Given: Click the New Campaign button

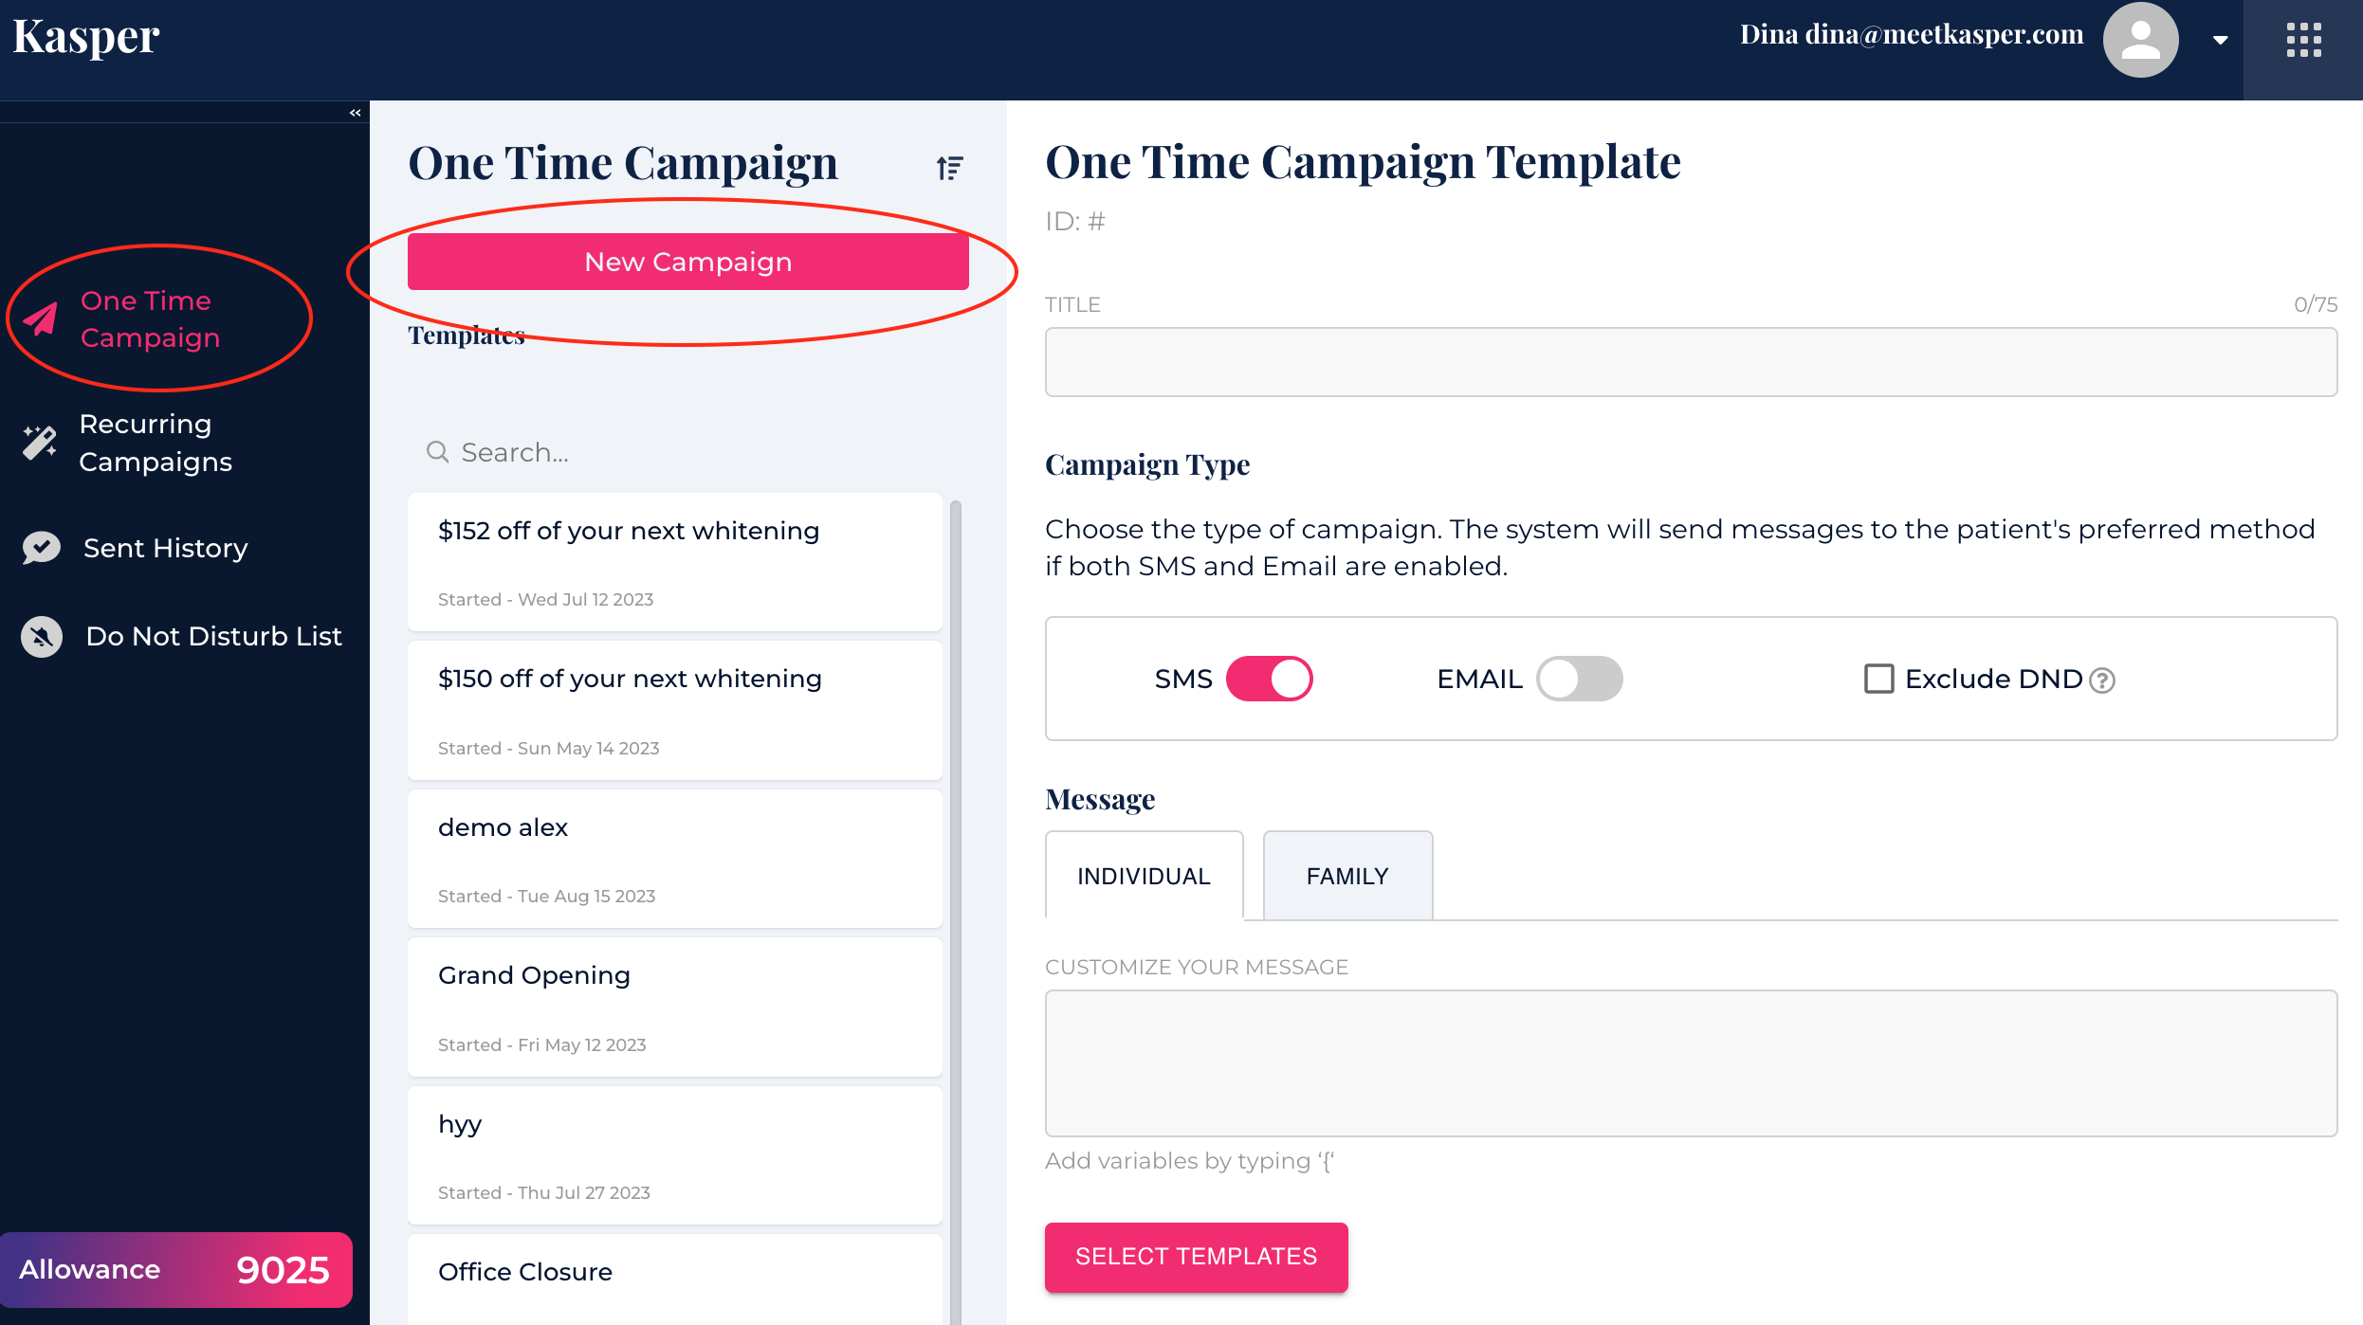Looking at the screenshot, I should tap(687, 262).
